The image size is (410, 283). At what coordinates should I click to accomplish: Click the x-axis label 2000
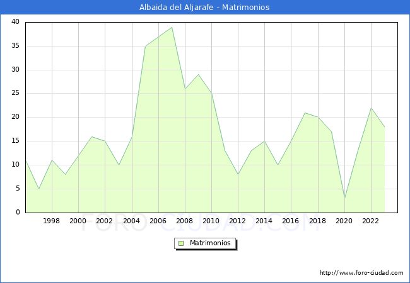point(78,221)
